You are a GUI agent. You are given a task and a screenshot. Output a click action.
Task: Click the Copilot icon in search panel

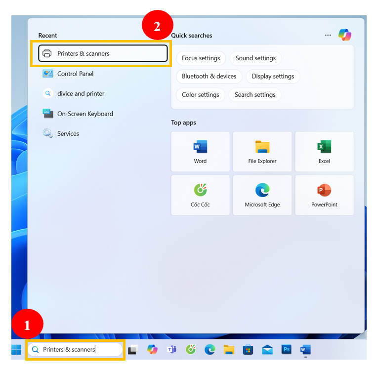[x=344, y=35]
